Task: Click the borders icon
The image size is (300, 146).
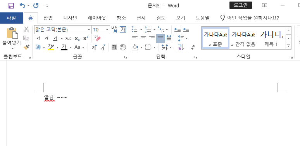Action: [x=148, y=47]
